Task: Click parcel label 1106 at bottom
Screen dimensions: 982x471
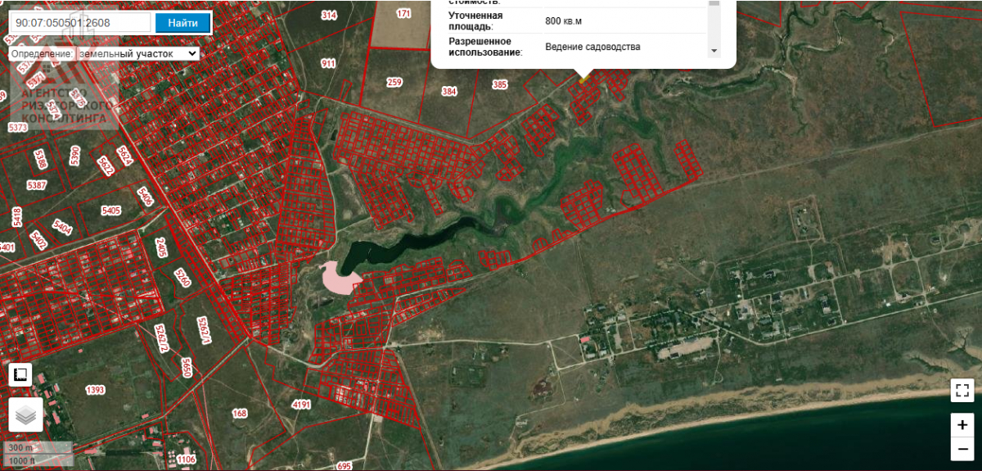Action: pyautogui.click(x=186, y=460)
